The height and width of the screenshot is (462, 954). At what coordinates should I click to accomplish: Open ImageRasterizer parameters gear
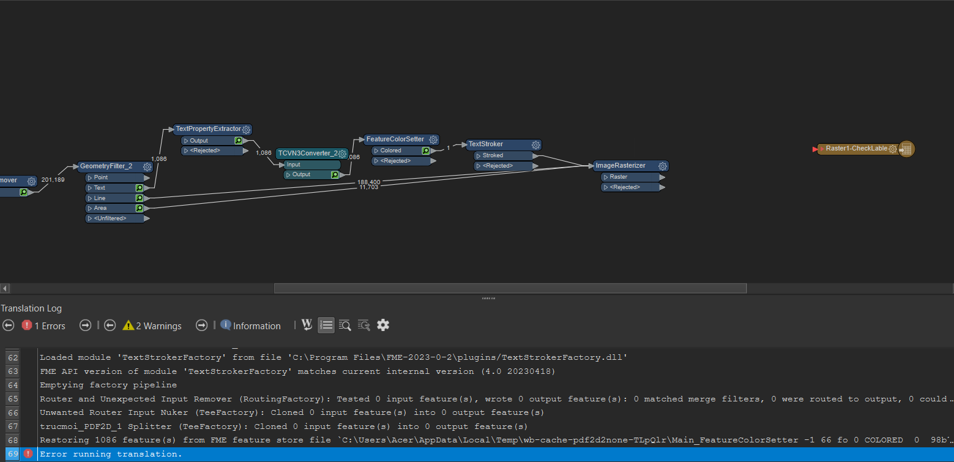663,166
